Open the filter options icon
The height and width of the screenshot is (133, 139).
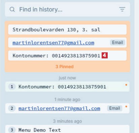click(x=122, y=9)
